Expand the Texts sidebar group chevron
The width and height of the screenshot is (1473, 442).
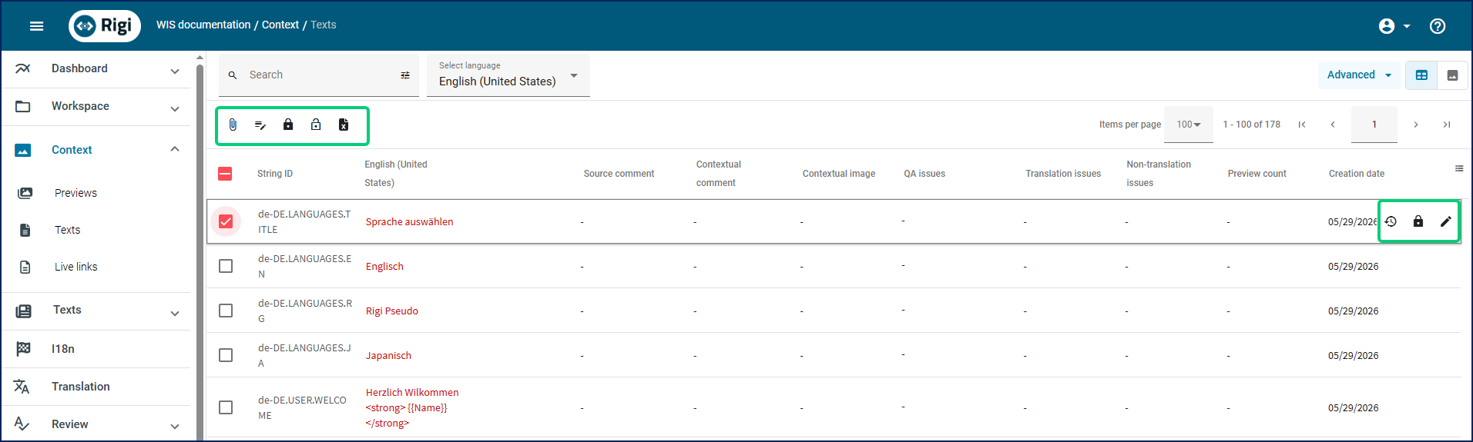coord(175,313)
